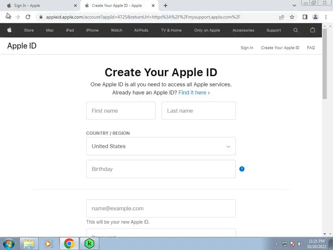Open the TV & Home menu item
Viewport: 333px width, 250px height.
tap(171, 30)
